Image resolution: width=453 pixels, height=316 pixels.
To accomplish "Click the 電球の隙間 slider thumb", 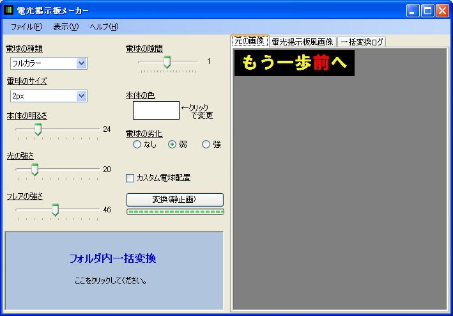I will coord(167,61).
